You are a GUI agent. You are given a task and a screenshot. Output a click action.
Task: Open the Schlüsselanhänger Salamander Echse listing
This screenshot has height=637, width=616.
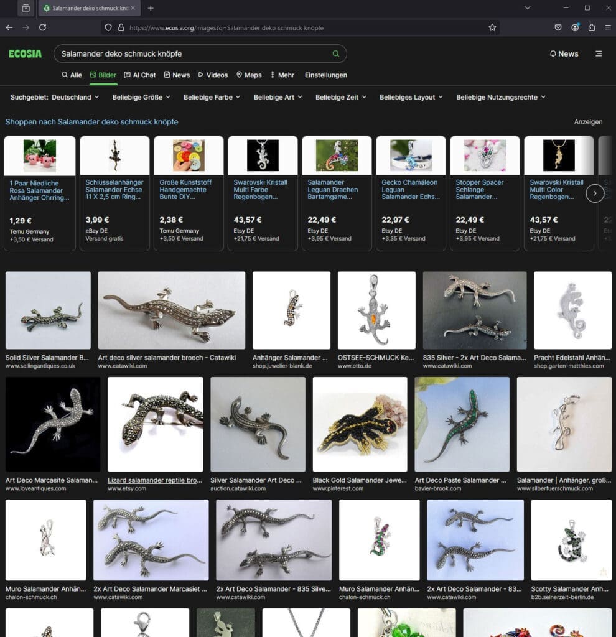point(114,193)
